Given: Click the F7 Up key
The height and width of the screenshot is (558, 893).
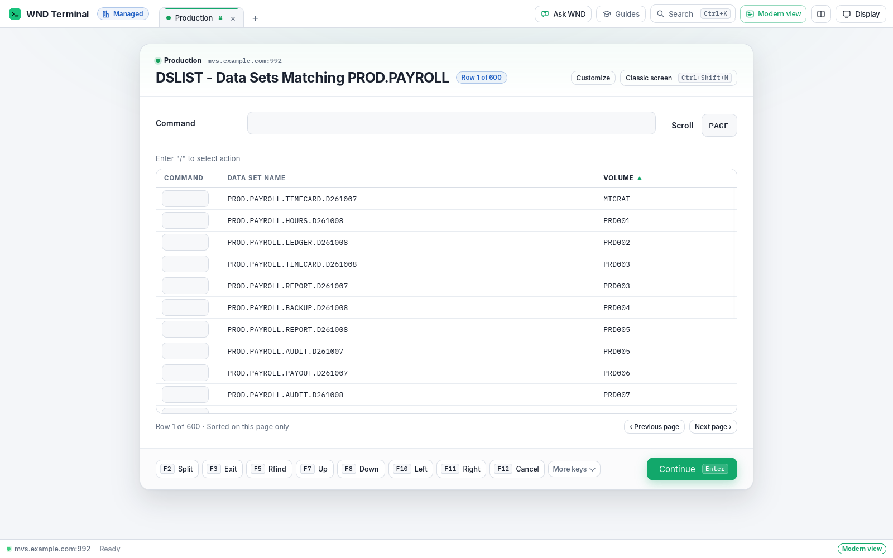Looking at the screenshot, I should pyautogui.click(x=315, y=469).
